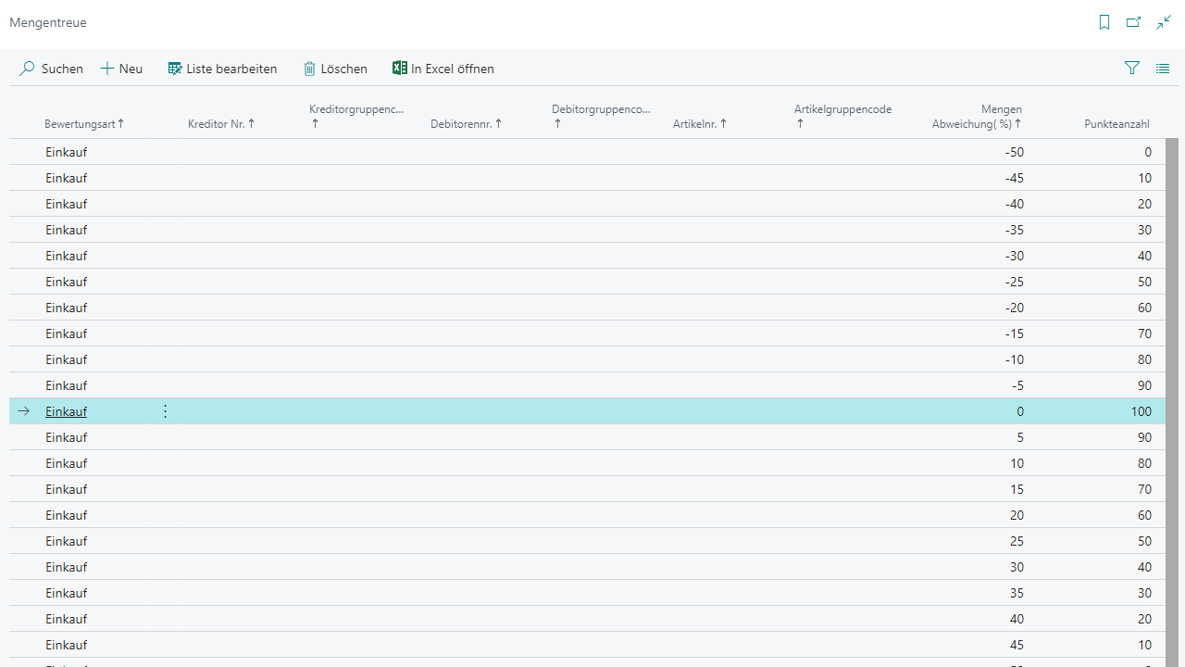Click Einkauf in the row with deviation -20
This screenshot has height=667, width=1185.
tap(66, 308)
